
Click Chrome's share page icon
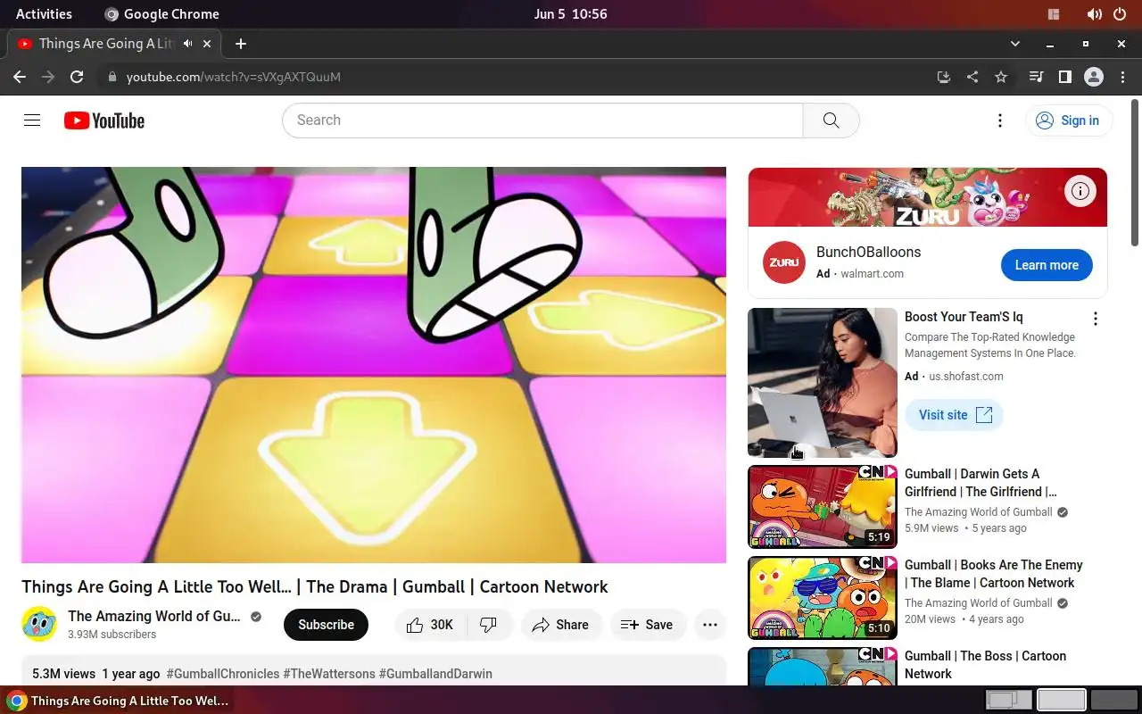(x=972, y=77)
